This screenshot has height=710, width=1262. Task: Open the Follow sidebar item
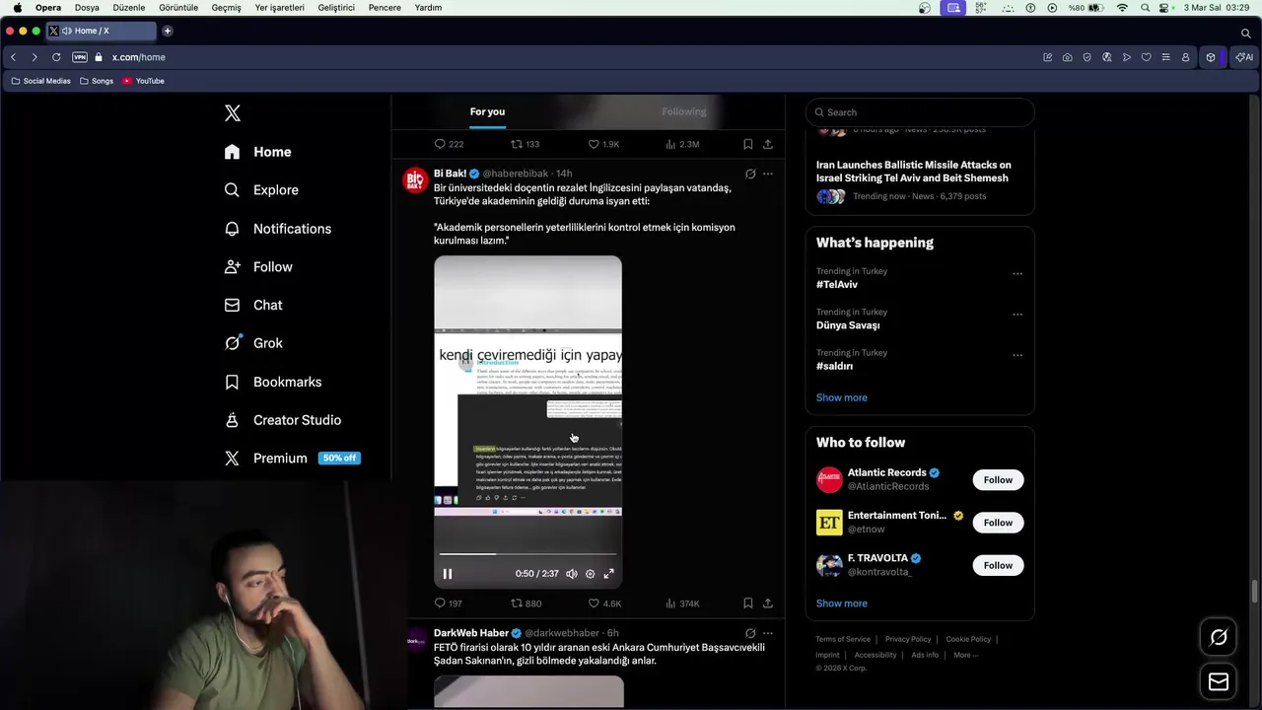pyautogui.click(x=258, y=267)
